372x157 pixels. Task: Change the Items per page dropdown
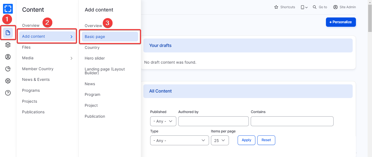coord(220,140)
